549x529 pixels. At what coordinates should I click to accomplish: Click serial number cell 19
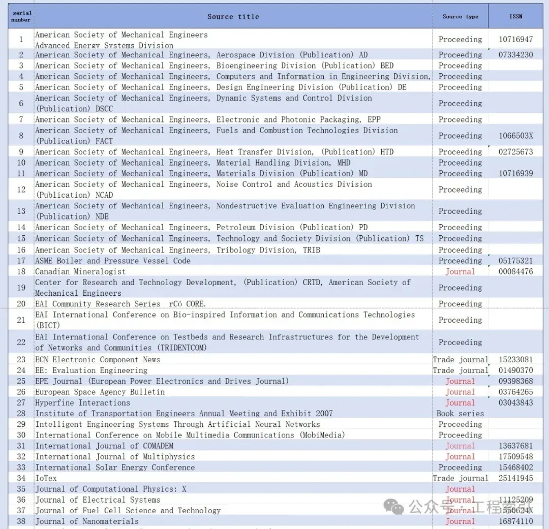21,288
